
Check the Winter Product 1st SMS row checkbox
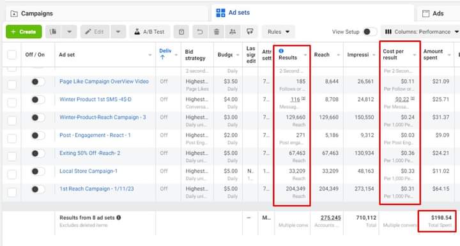11,103
